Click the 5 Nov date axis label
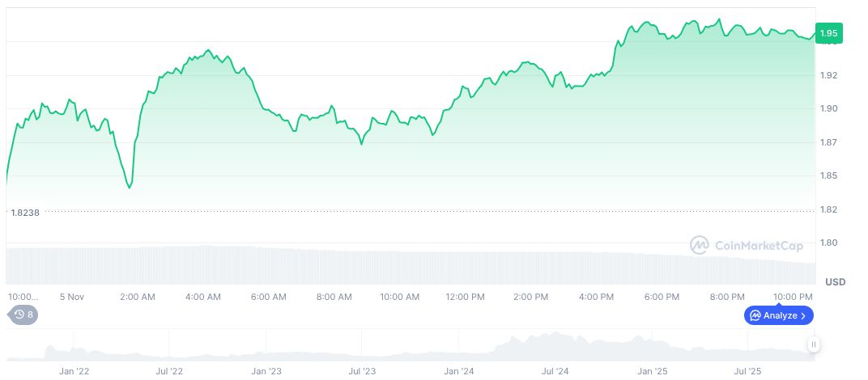868x380 pixels. click(73, 297)
